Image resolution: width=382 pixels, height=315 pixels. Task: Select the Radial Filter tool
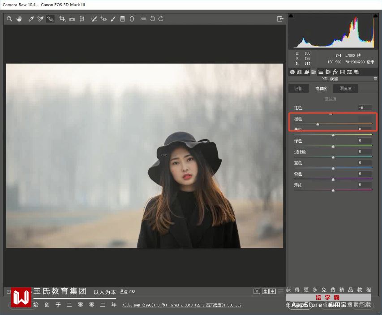point(132,19)
